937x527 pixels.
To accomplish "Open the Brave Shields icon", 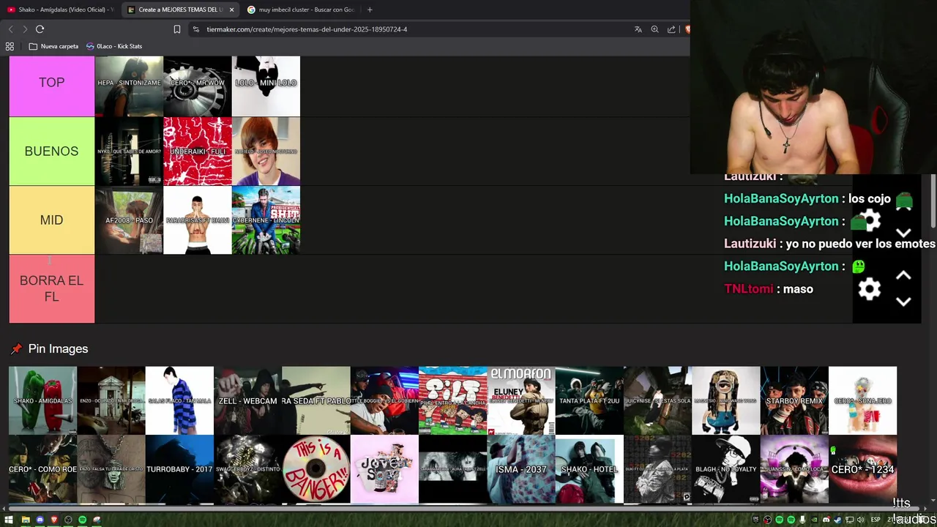I will click(x=687, y=29).
